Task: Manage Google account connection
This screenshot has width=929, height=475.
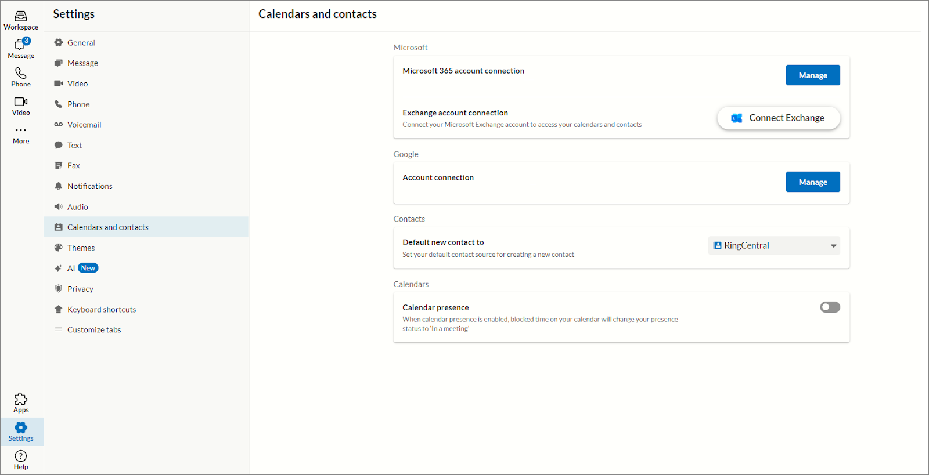Action: click(813, 182)
